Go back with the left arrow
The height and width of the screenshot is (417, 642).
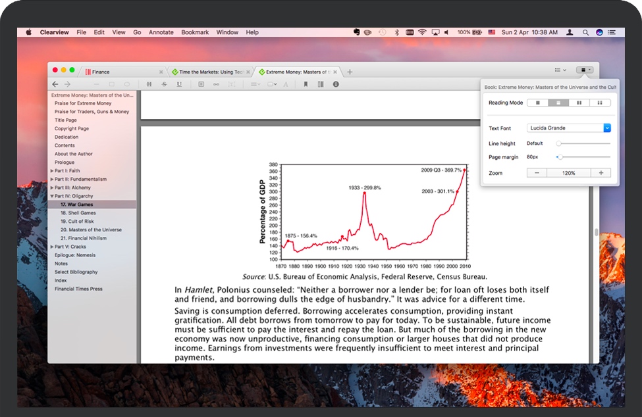tap(55, 84)
